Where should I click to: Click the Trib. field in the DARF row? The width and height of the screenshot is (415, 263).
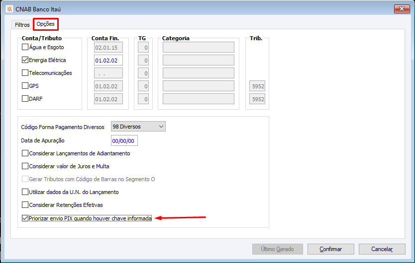[257, 99]
